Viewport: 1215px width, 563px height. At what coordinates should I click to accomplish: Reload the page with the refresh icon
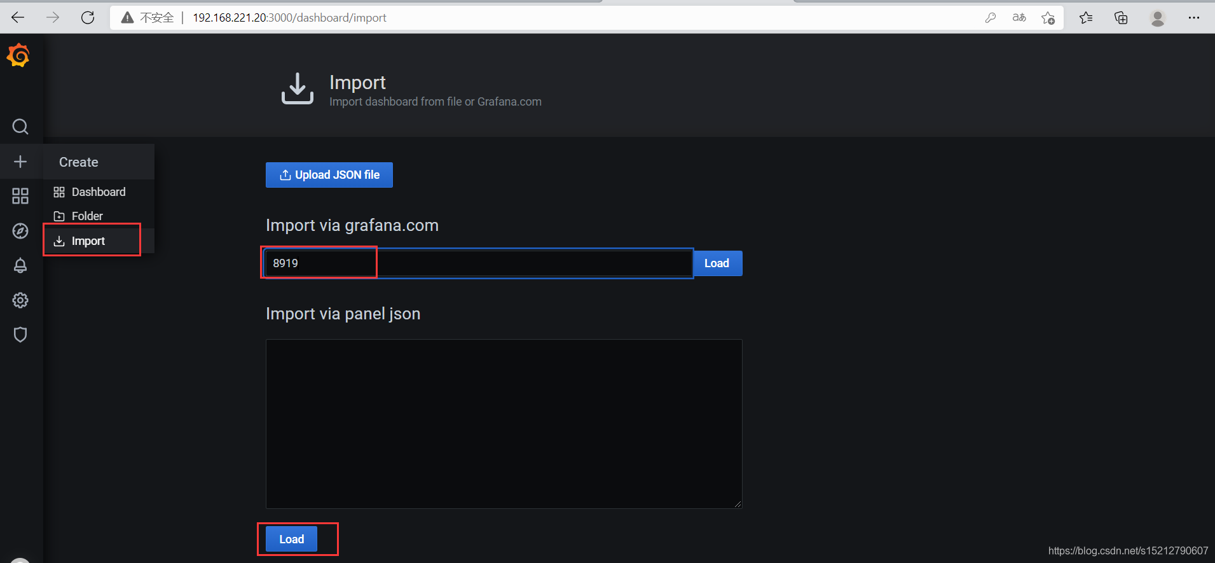(88, 17)
